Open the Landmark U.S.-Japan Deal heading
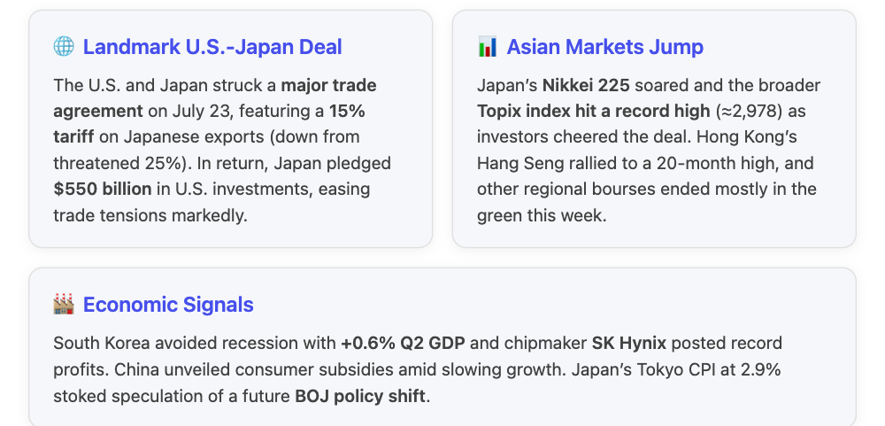The width and height of the screenshot is (885, 426). pos(212,48)
